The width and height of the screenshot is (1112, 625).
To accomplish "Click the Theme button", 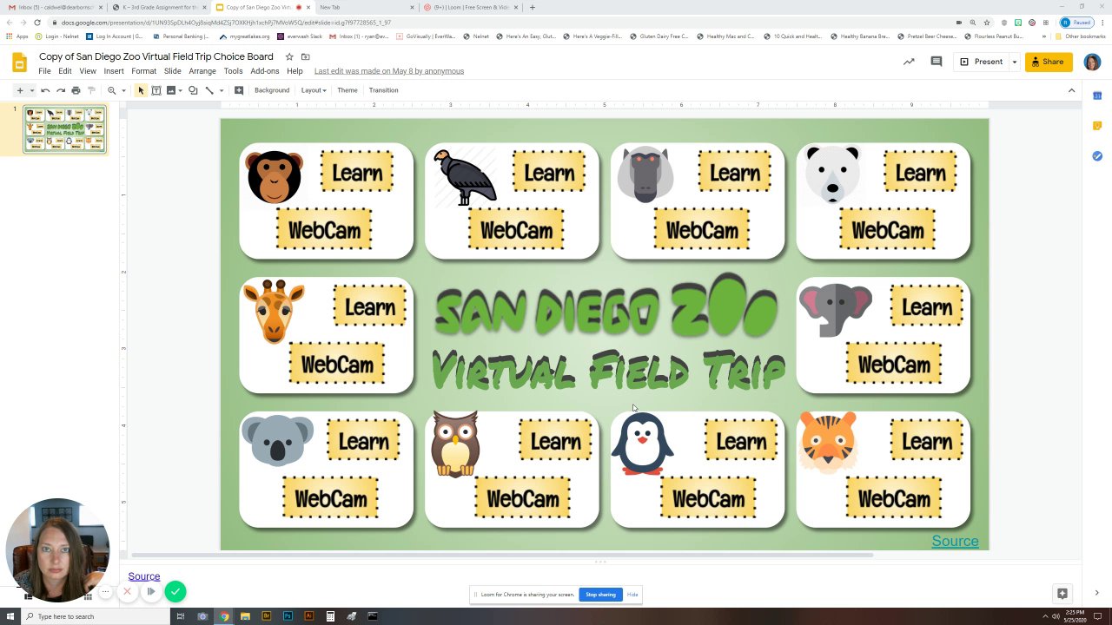I will tap(347, 90).
